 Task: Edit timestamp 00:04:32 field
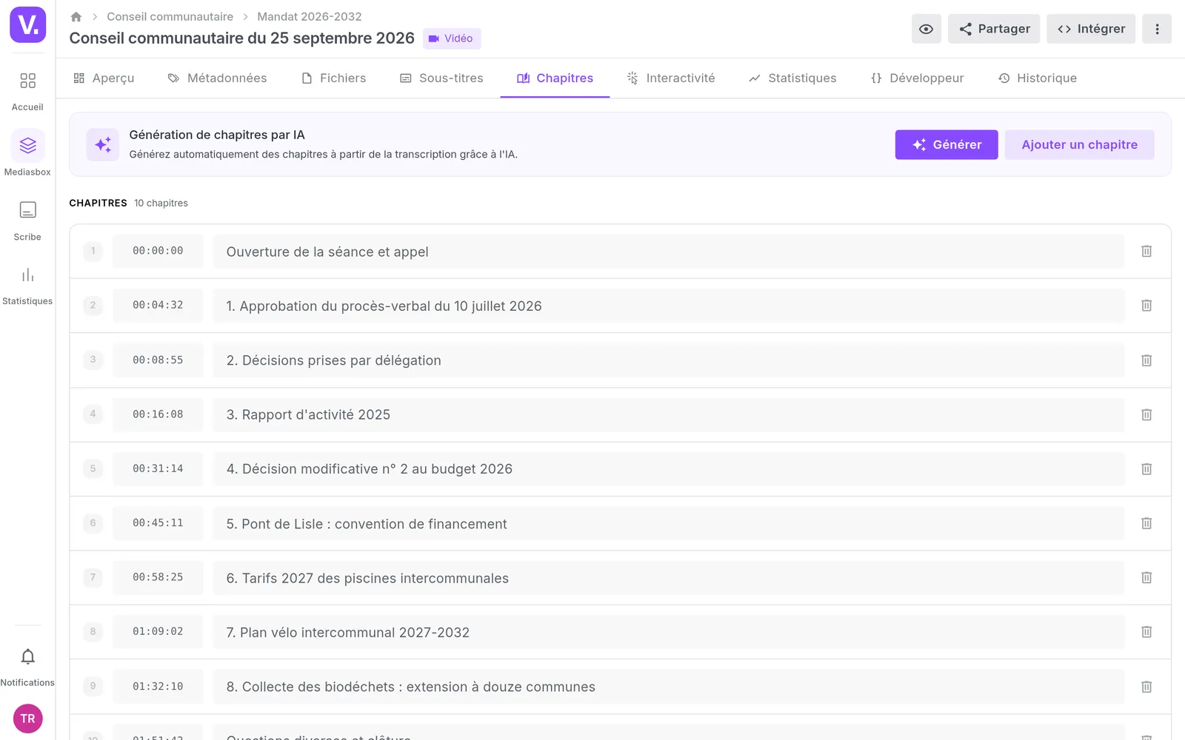158,305
